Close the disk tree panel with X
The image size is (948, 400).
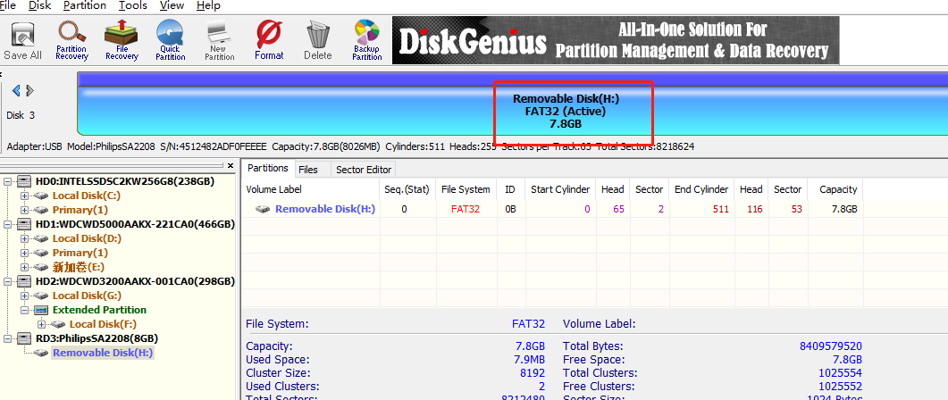click(230, 165)
